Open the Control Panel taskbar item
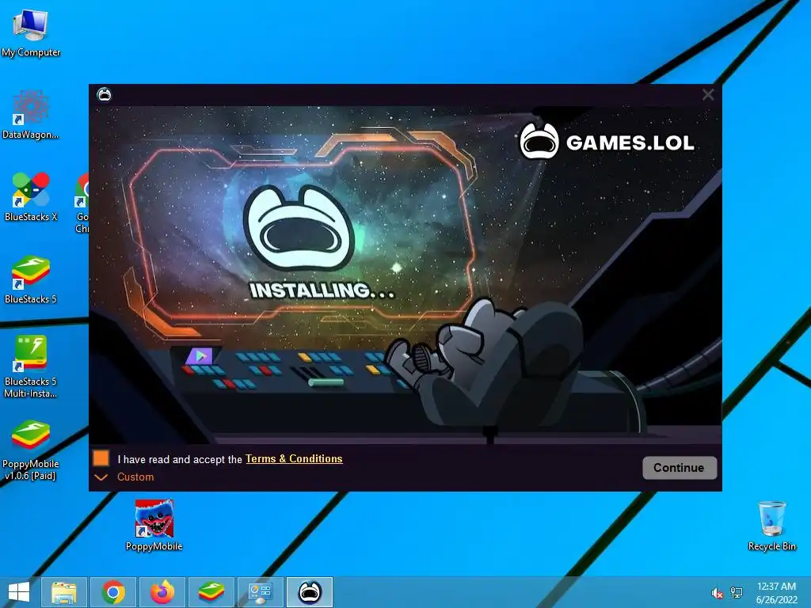 click(x=260, y=592)
